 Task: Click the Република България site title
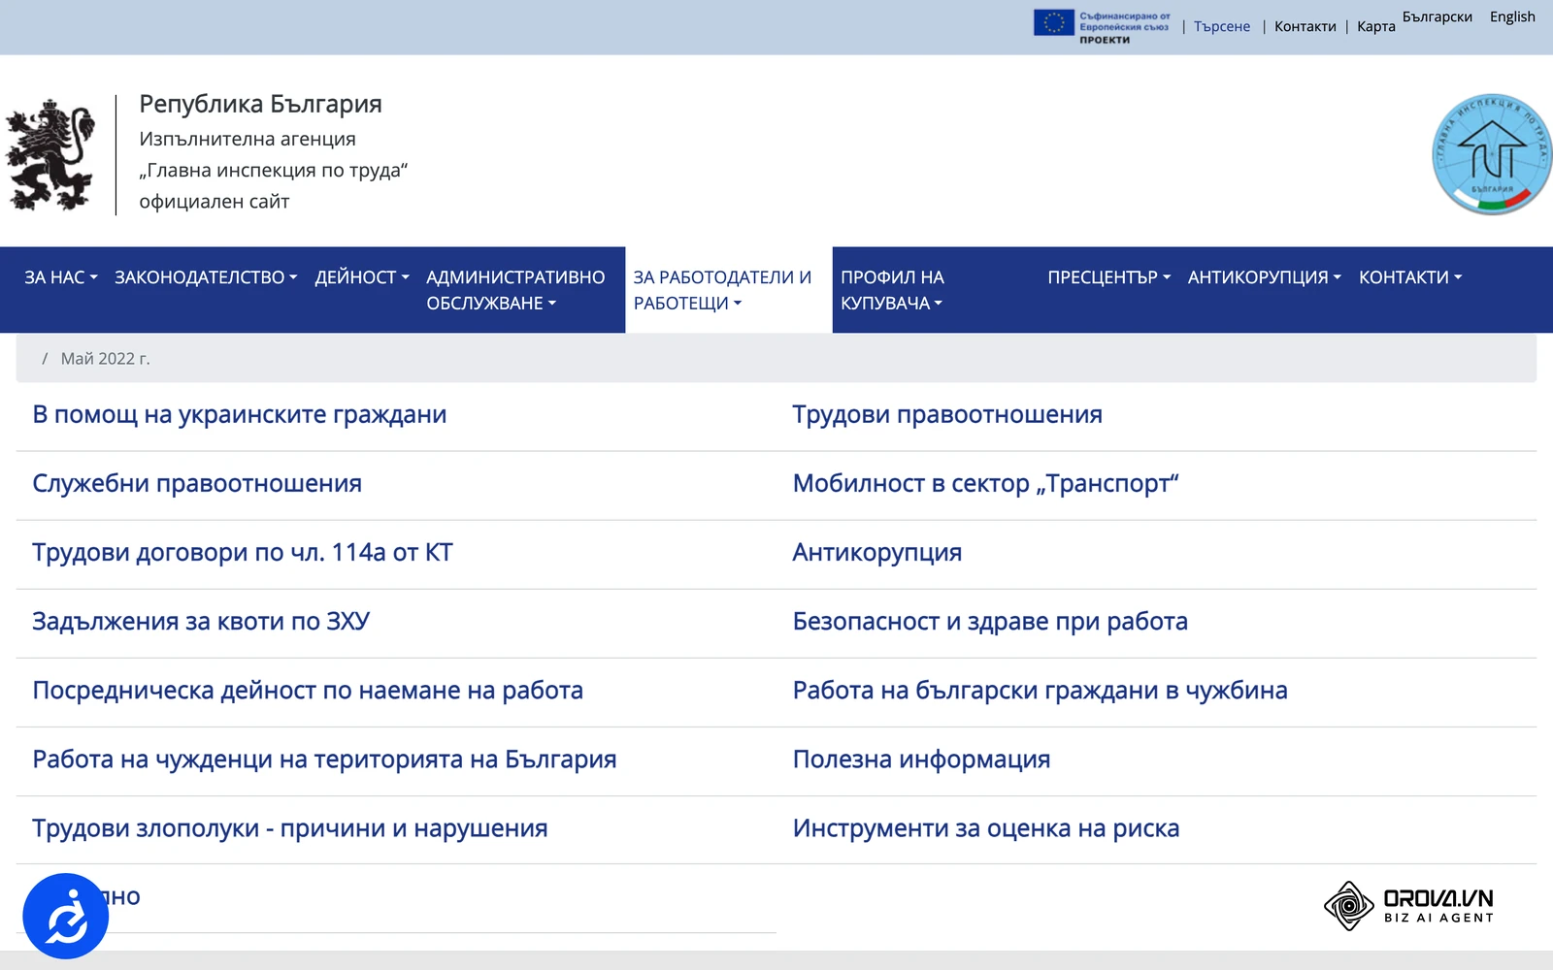pyautogui.click(x=260, y=104)
